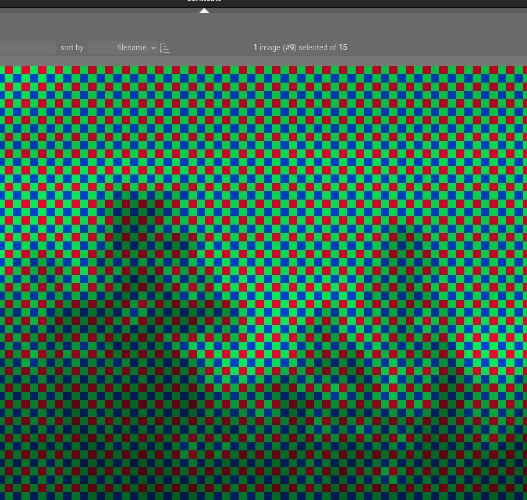Click the chevron next to filename
527x500 pixels.
(154, 48)
